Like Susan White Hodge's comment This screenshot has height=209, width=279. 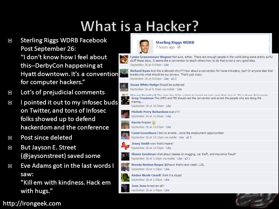pyautogui.click(x=179, y=89)
